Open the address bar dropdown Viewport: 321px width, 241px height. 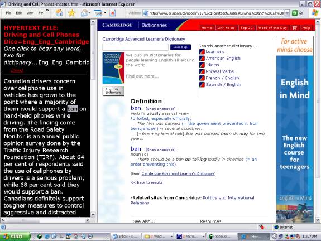(x=287, y=13)
